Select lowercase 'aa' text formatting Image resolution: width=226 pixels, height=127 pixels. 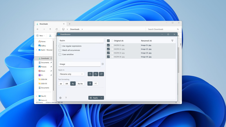pos(61,84)
